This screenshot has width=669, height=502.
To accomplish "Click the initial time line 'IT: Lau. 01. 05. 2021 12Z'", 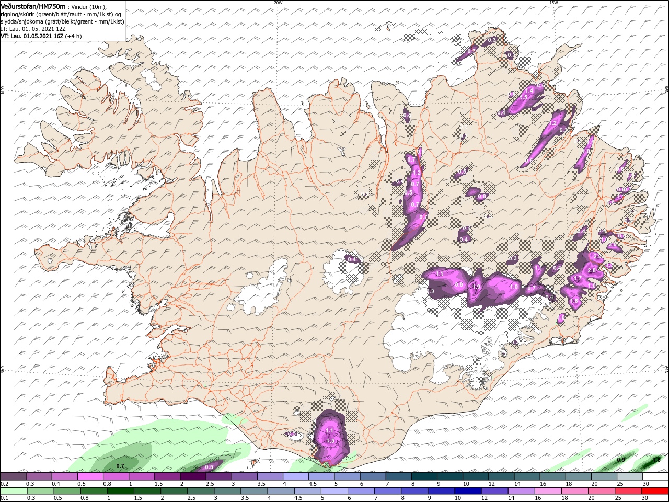I will (33, 29).
